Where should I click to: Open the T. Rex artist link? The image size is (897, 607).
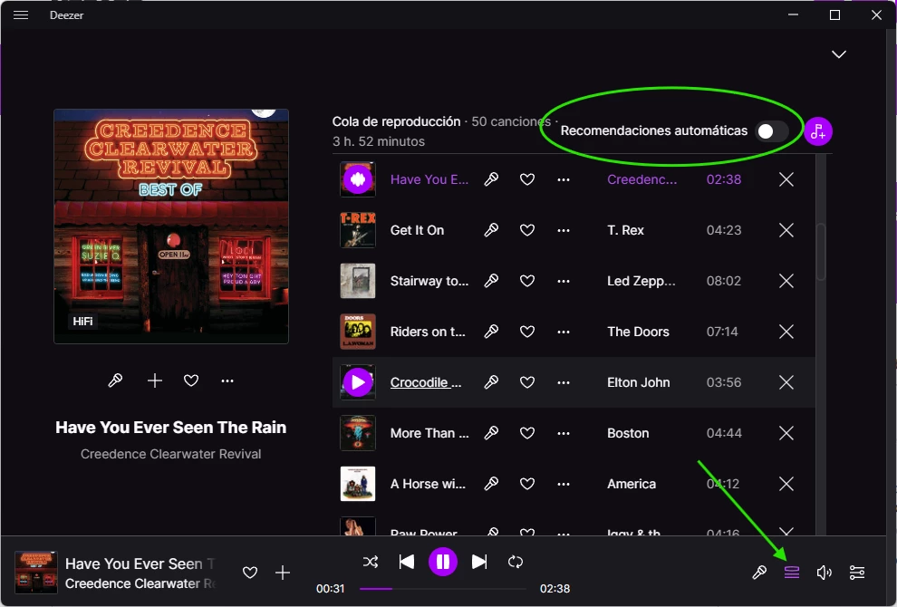click(625, 230)
